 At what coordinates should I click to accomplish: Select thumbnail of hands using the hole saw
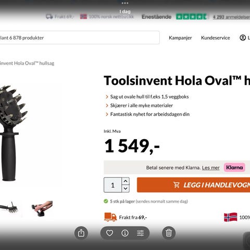(x=42, y=208)
